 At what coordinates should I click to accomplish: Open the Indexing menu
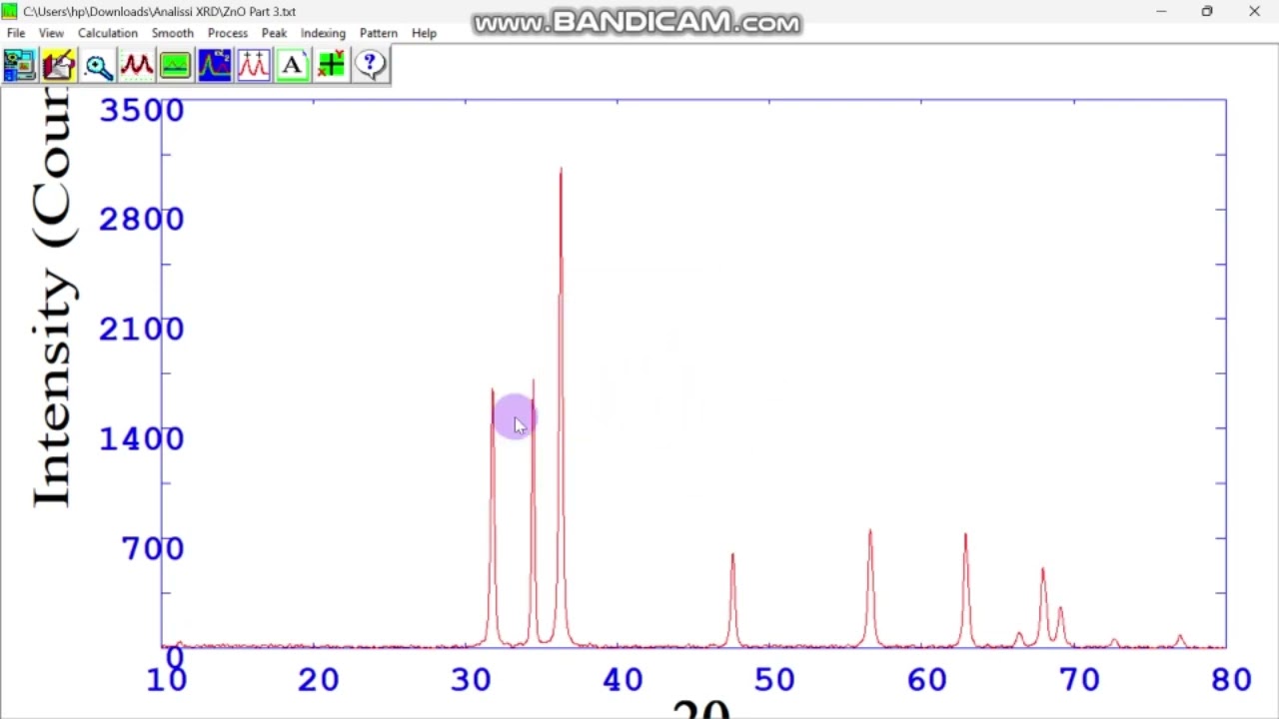click(x=323, y=33)
